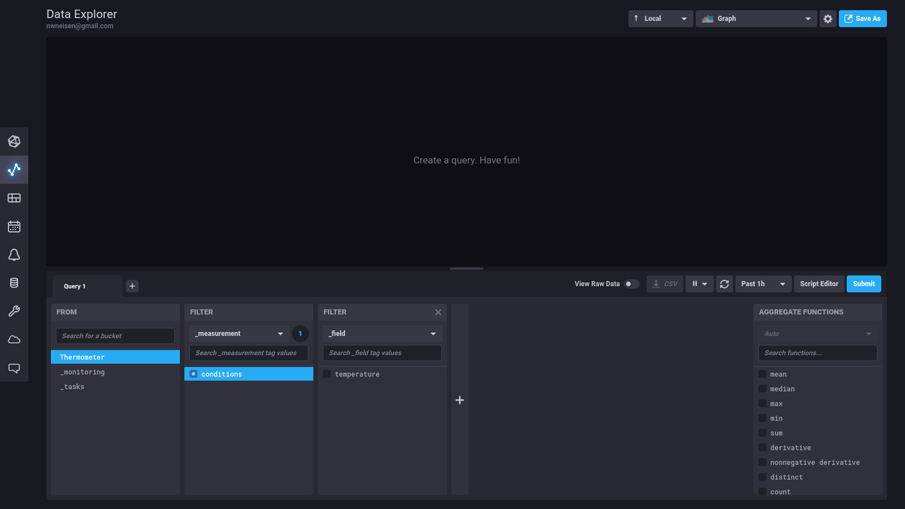Open the Dashboards grid icon in sidebar

[x=14, y=198]
